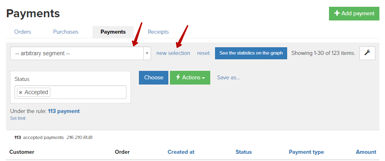Click See the statistics on the graph
The height and width of the screenshot is (161, 385).
click(251, 53)
